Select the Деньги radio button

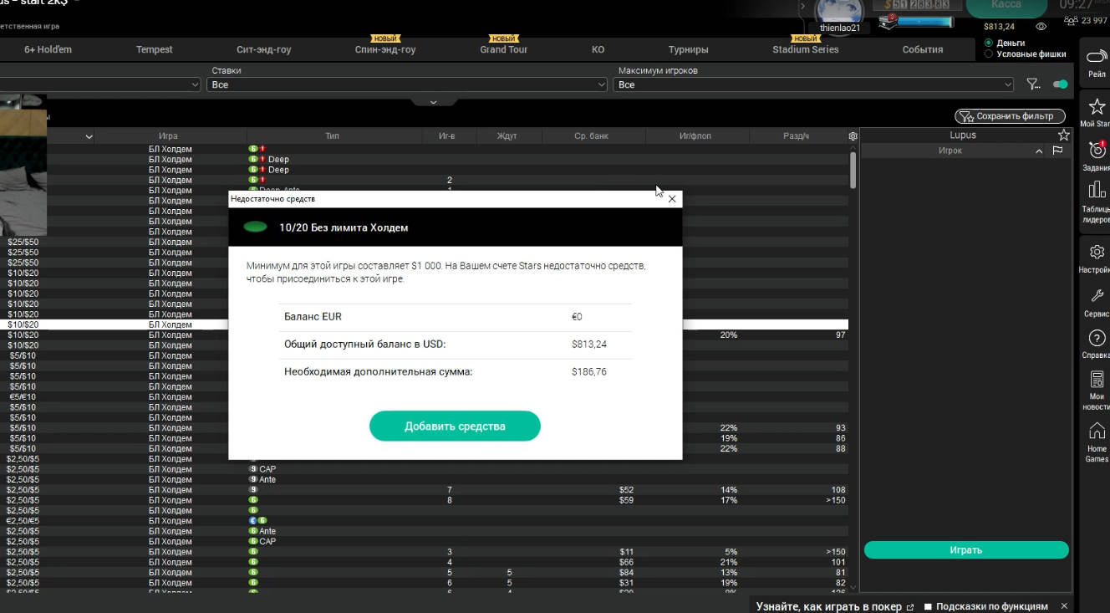click(989, 43)
